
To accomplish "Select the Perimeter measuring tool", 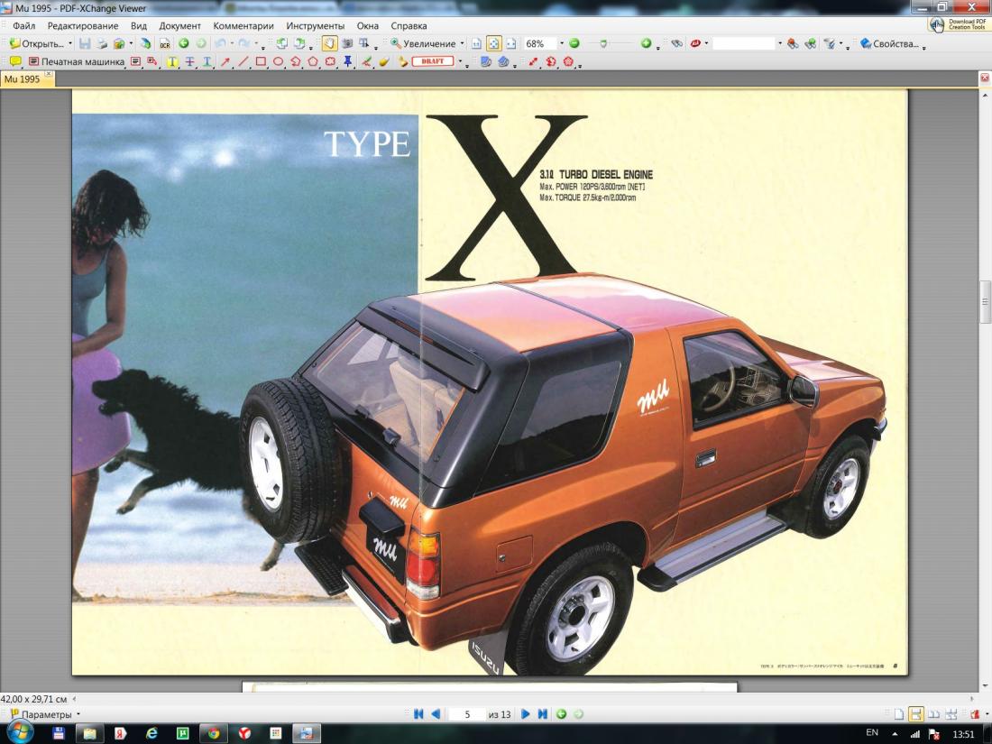I will [551, 61].
